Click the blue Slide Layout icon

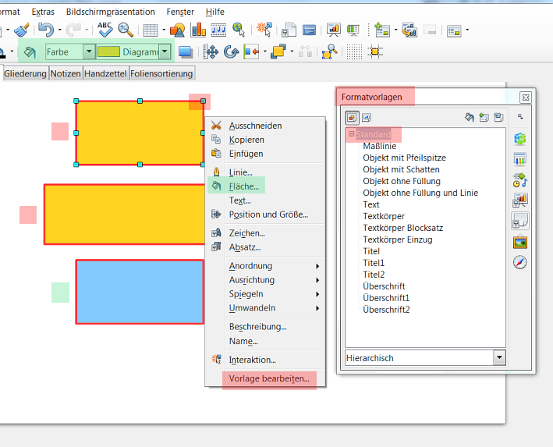pos(309,30)
